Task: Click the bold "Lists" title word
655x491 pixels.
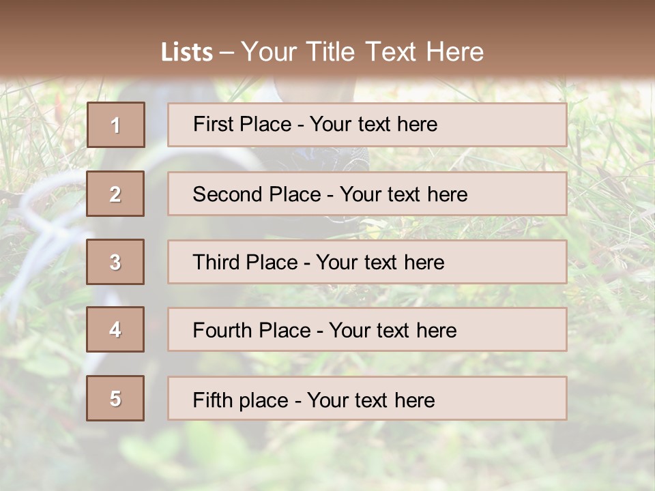Action: pyautogui.click(x=187, y=52)
